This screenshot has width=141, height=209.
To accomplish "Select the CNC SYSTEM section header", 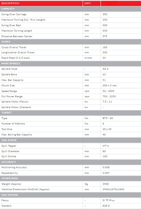I will 70,195.
